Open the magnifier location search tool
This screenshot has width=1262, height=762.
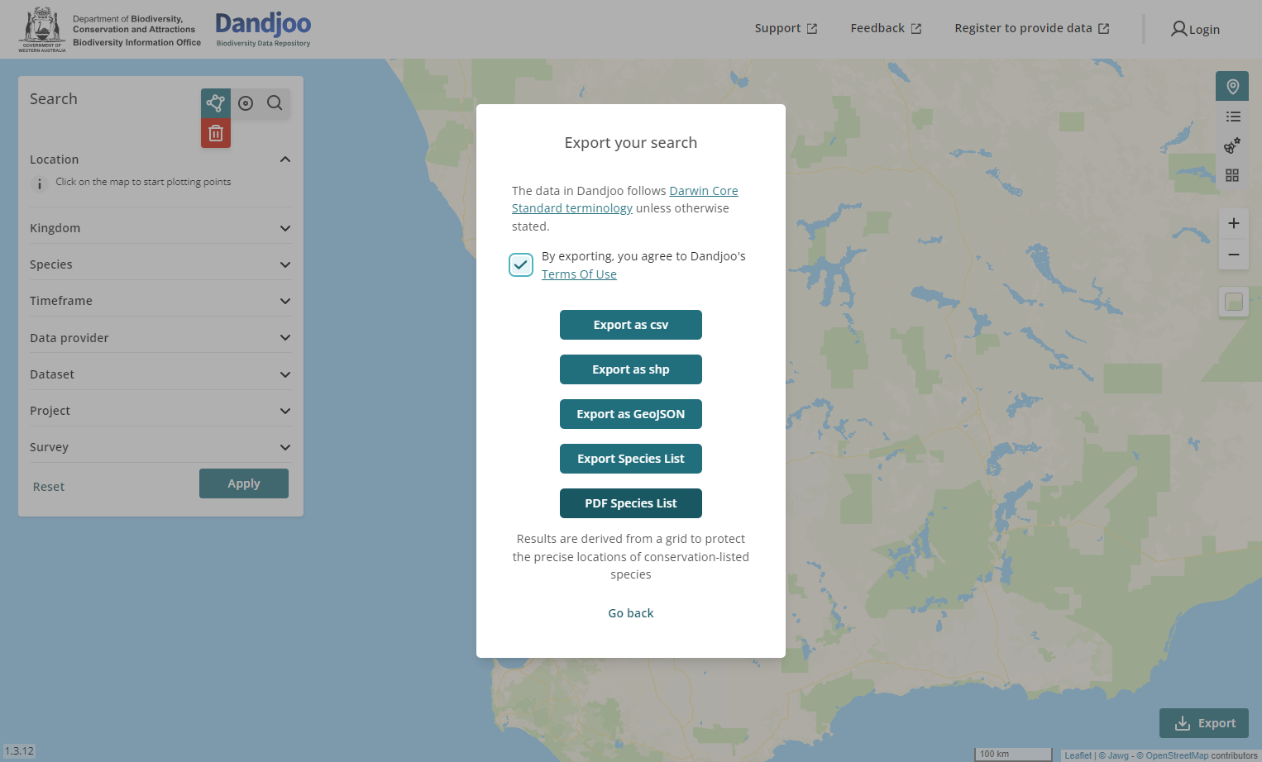click(275, 103)
